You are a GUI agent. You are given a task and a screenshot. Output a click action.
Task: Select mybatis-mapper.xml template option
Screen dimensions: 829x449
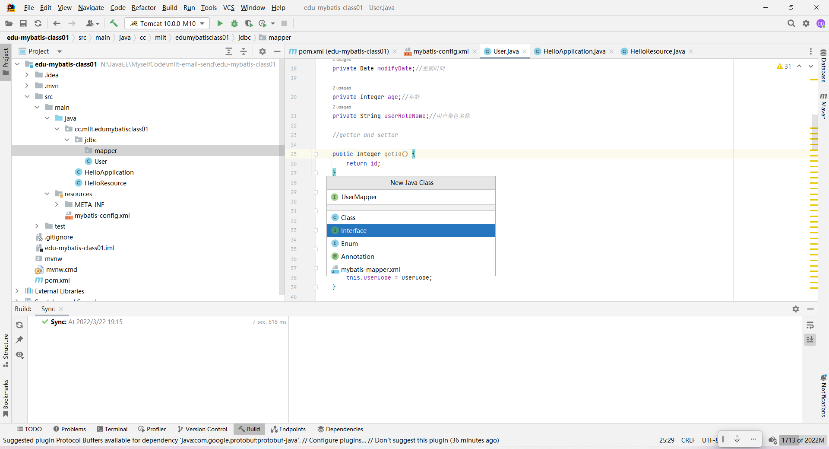411,269
